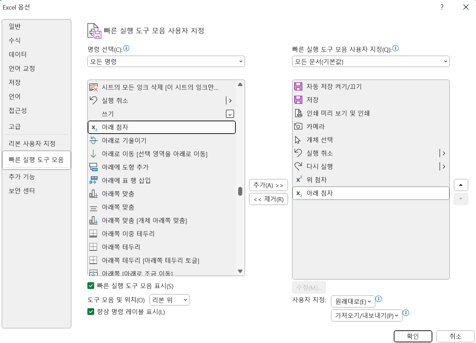Open the 데이터 options category

pyautogui.click(x=37, y=54)
